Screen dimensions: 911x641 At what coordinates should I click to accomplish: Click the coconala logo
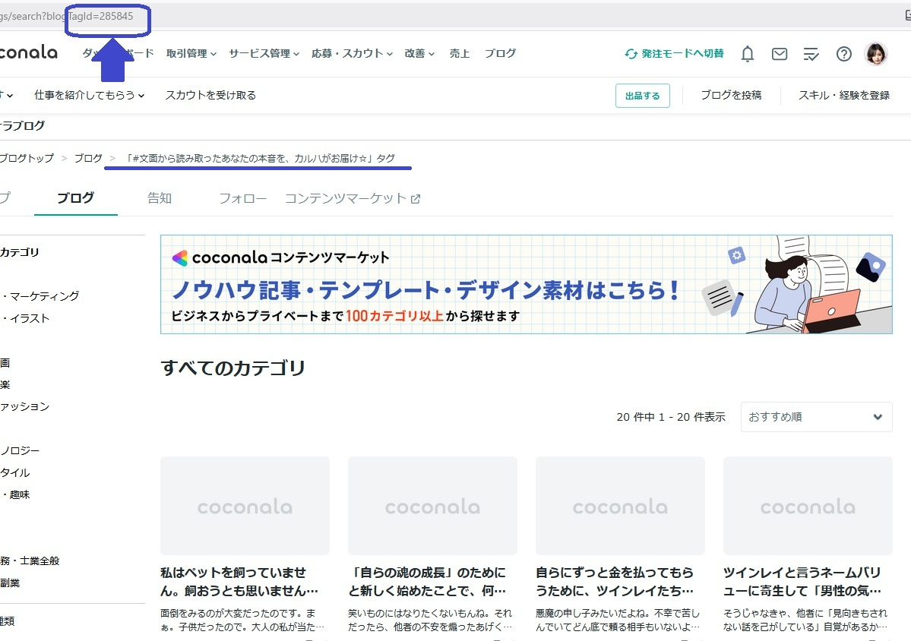tap(28, 52)
